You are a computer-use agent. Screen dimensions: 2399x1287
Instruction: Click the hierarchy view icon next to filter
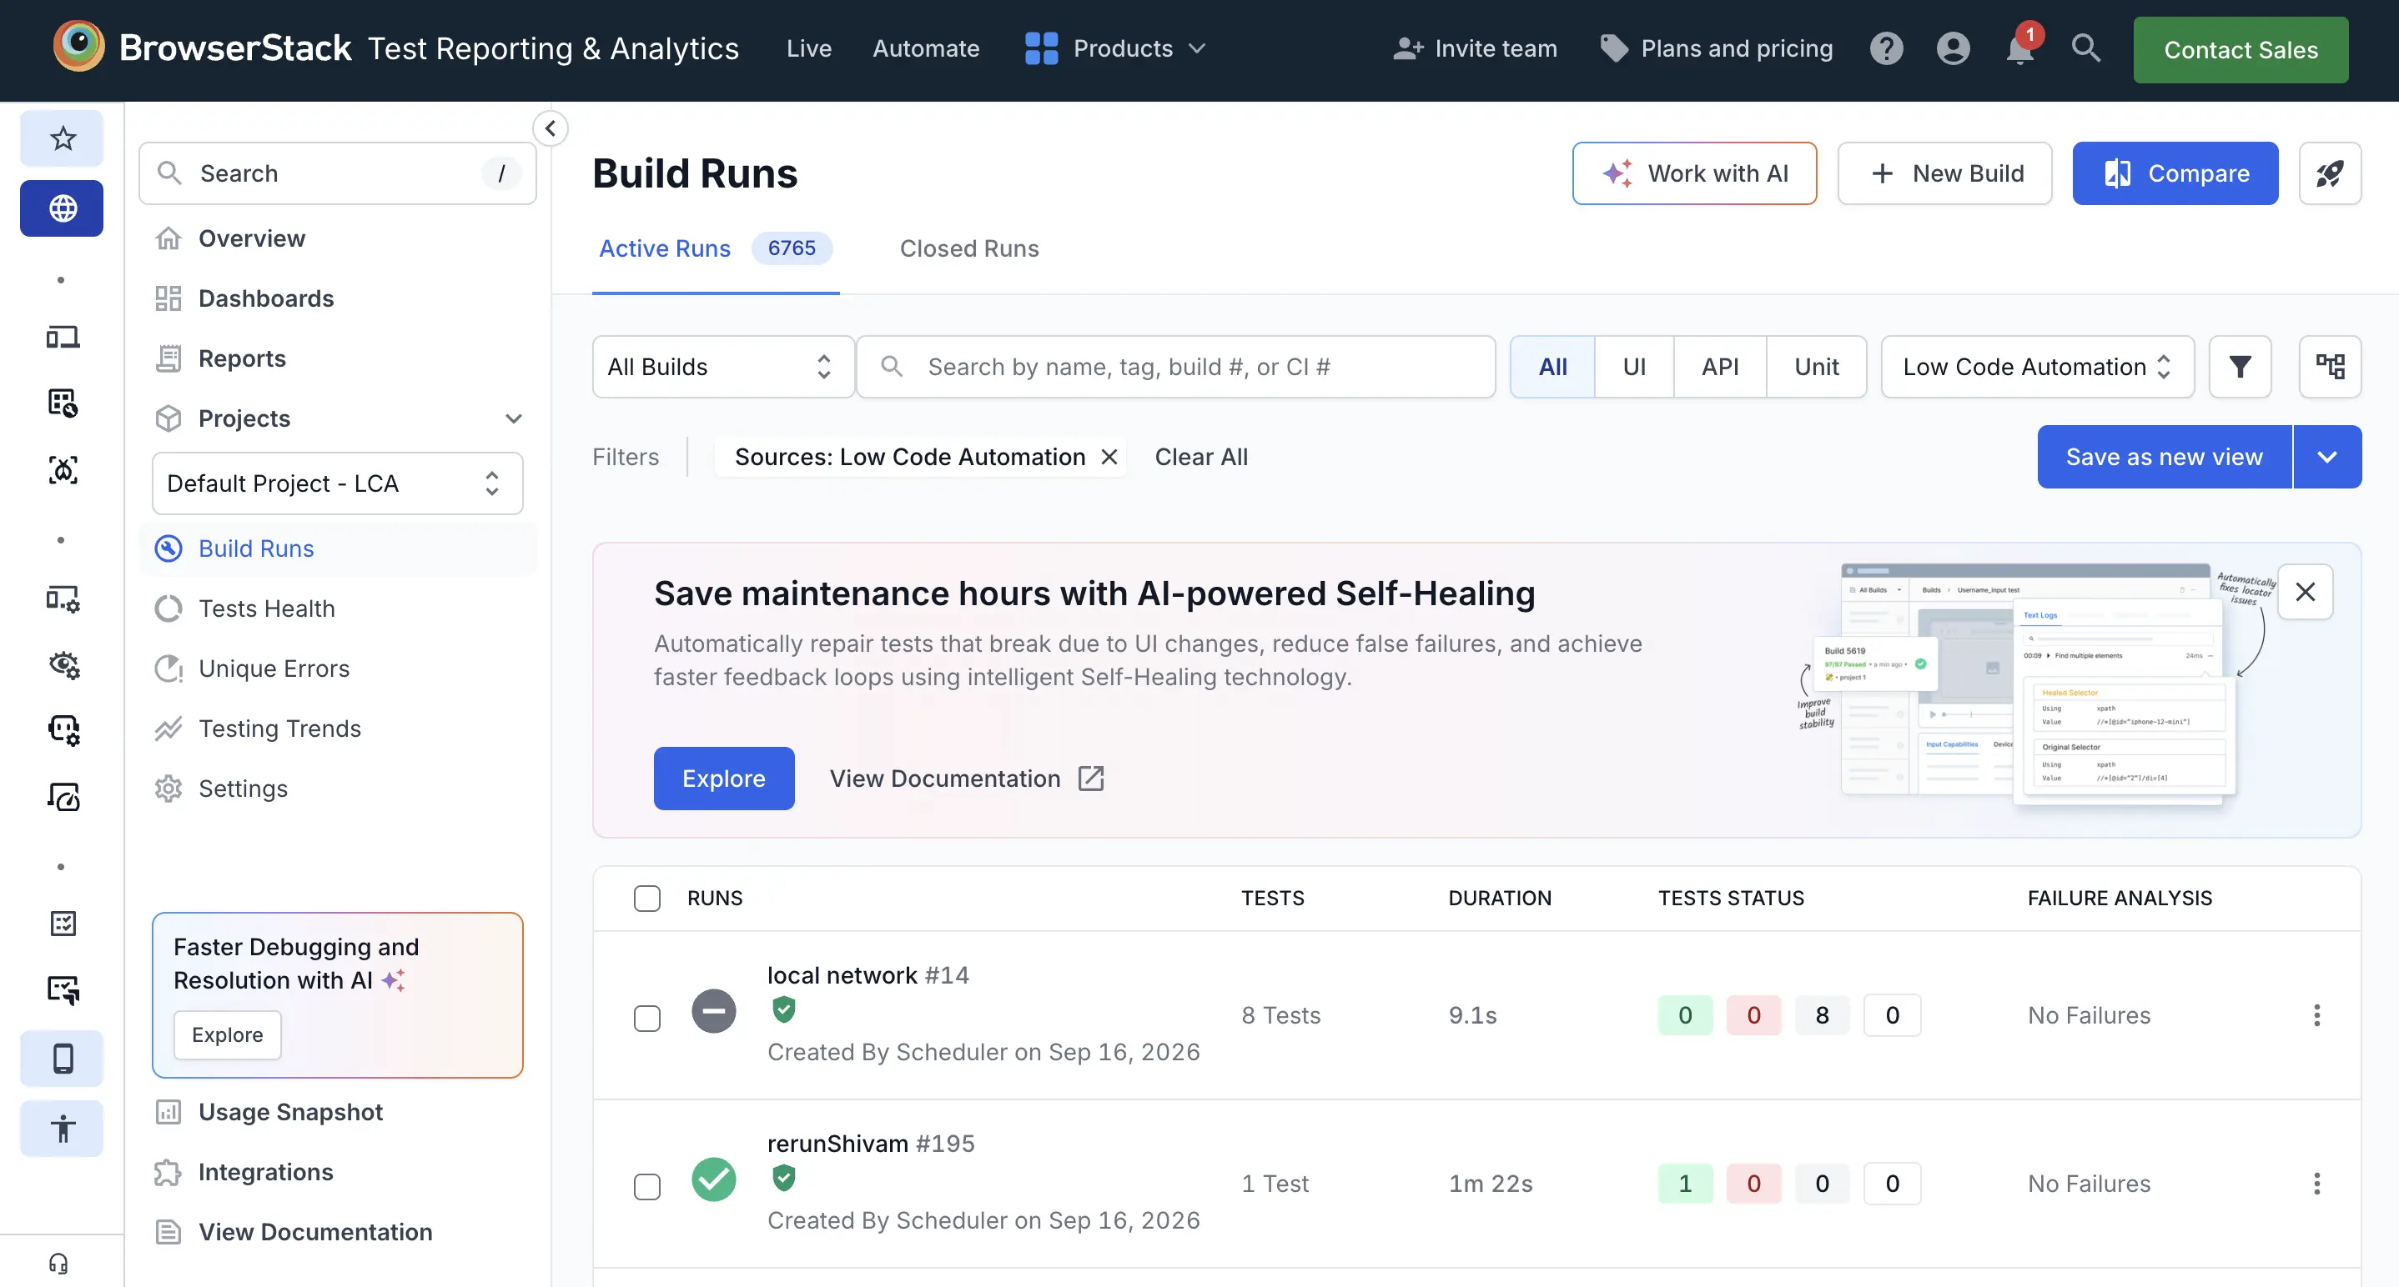2329,367
